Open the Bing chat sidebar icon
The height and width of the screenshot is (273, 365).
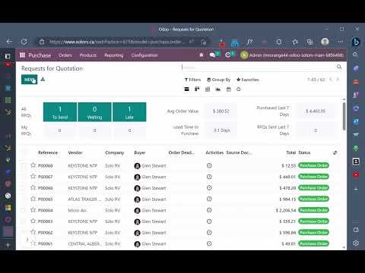pyautogui.click(x=356, y=42)
